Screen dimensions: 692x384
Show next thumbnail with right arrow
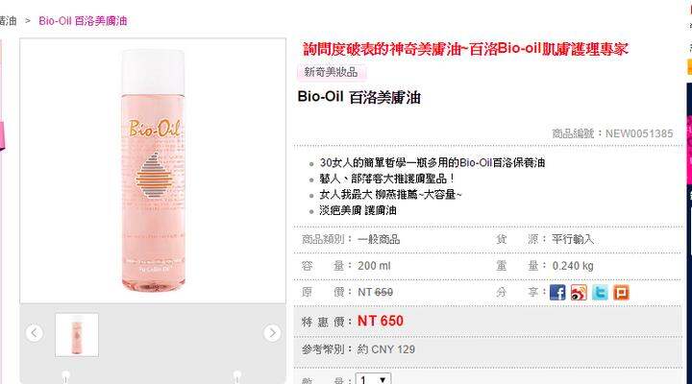click(x=272, y=333)
